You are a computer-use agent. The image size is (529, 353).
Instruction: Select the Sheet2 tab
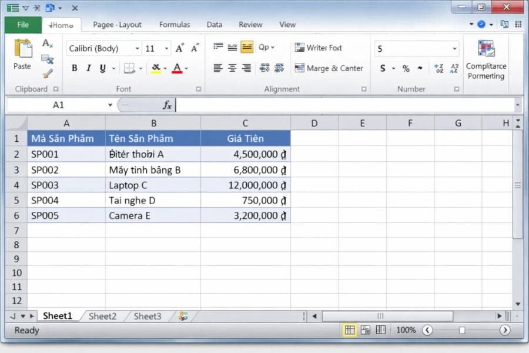102,316
